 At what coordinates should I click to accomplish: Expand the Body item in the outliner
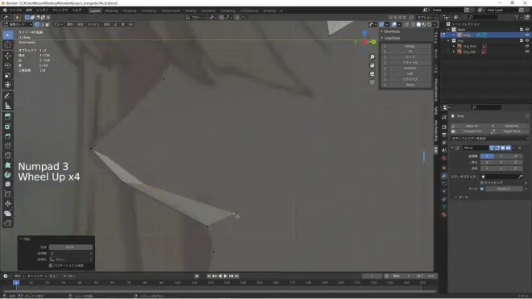(454, 35)
